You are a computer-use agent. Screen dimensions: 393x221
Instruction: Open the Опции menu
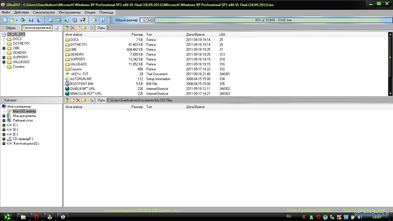(x=90, y=12)
